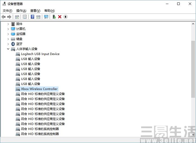Screen dimensions: 196x143
Task: Click the red X Uninstall device icon
Action: [60, 17]
